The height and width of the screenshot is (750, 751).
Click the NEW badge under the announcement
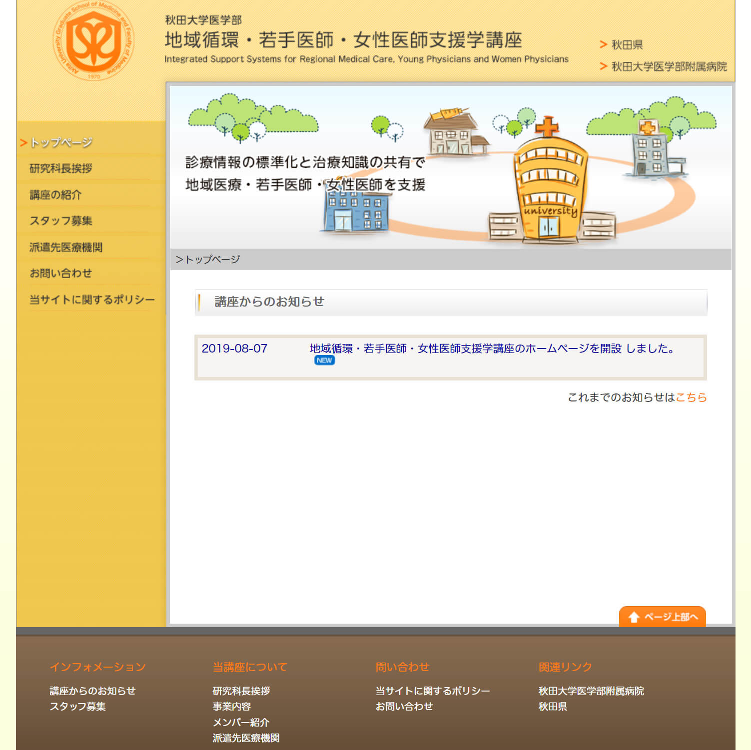324,361
